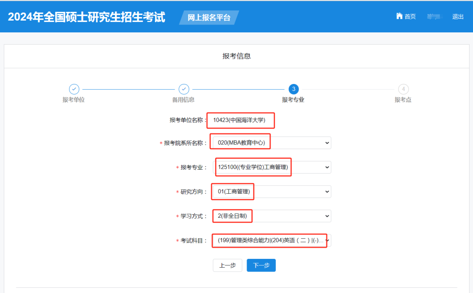Select the 报考点 step label

403,100
